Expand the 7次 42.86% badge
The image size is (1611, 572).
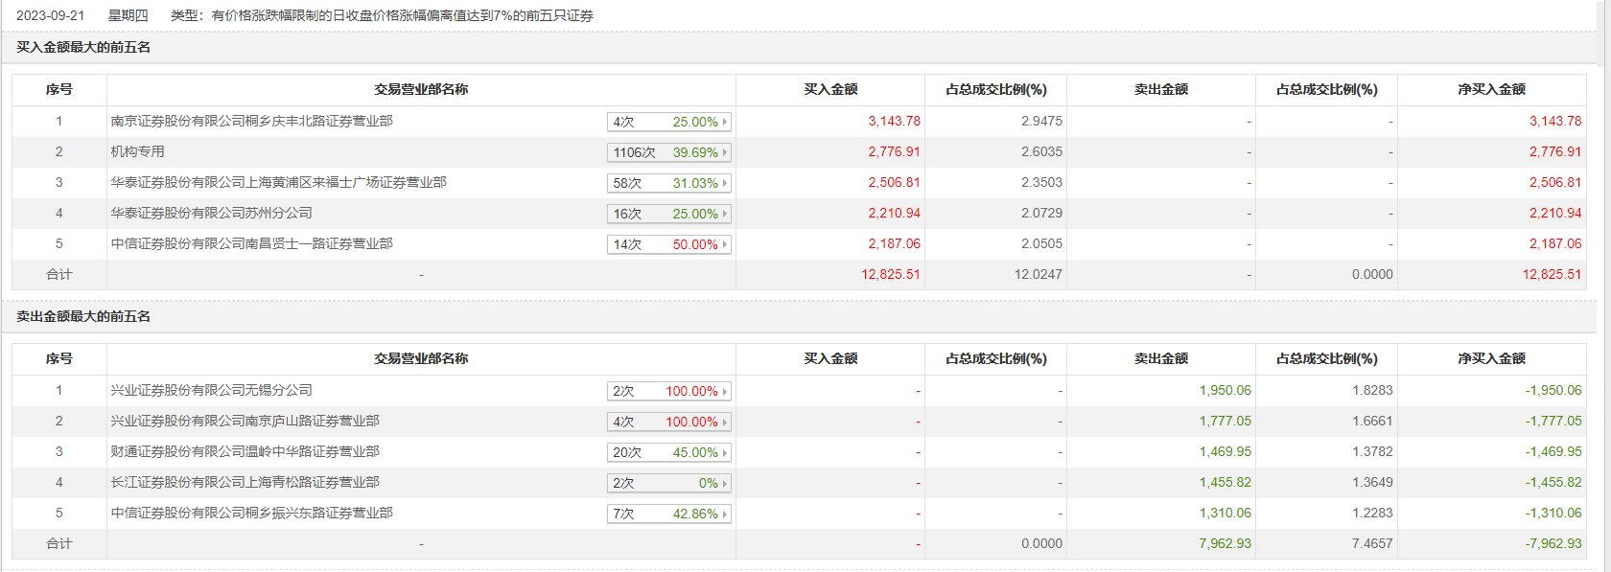click(x=668, y=514)
